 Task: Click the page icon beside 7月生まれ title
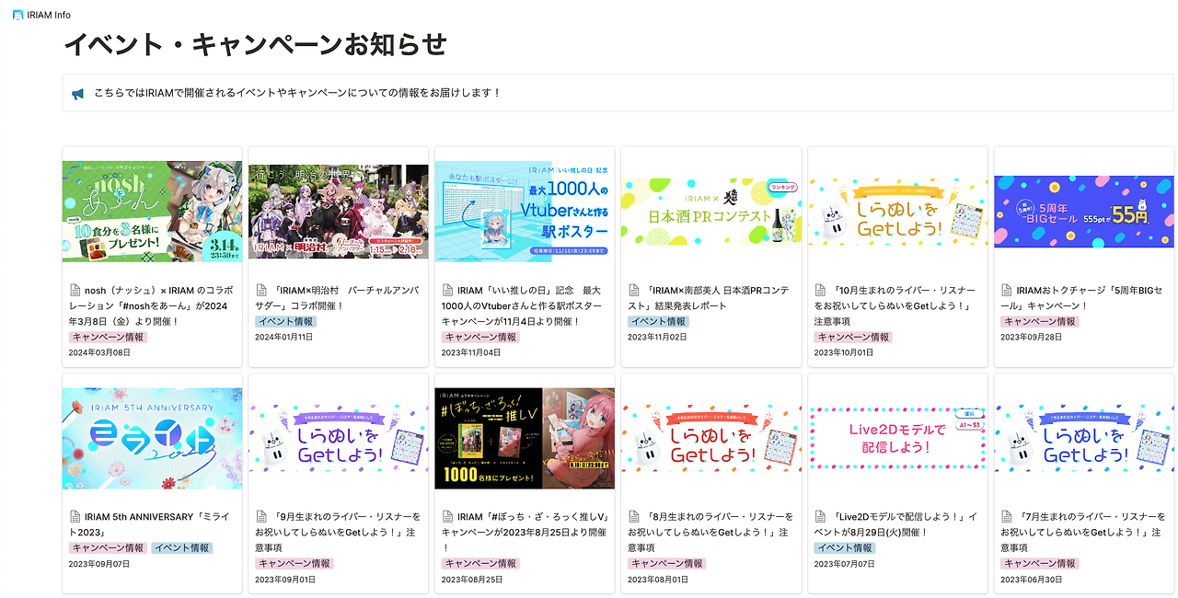coord(1007,517)
